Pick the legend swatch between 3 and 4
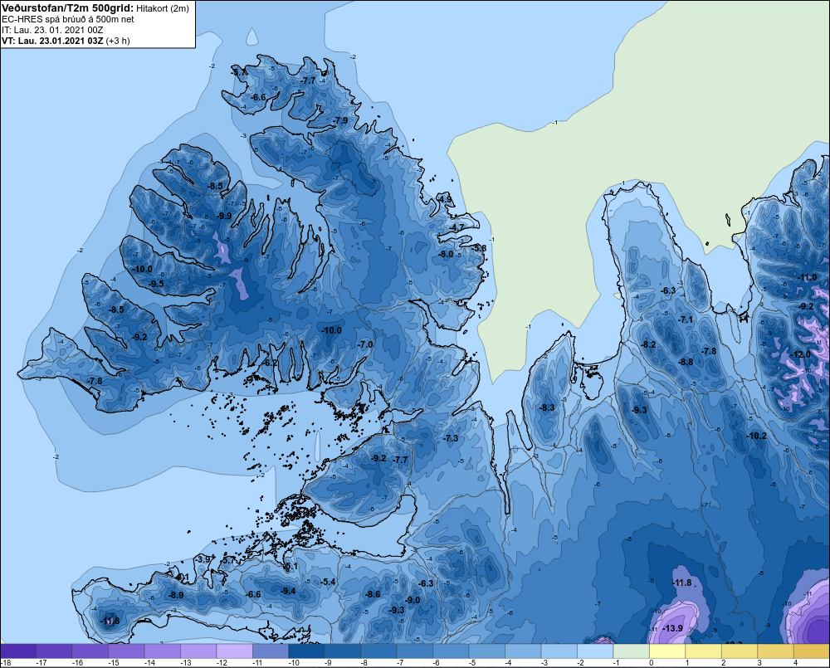Screen dimensions: 830x668 coord(775,651)
